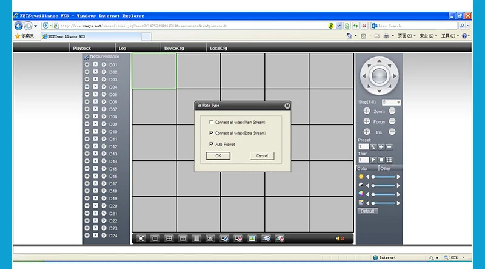Select the four-window grid layout
This screenshot has height=269, width=485.
(x=169, y=239)
